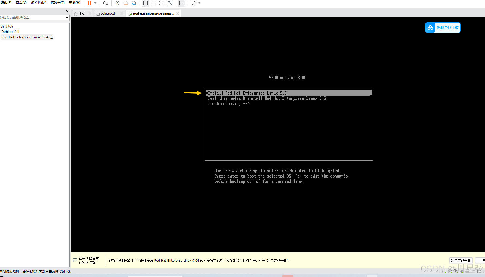485x277 pixels.
Task: Close the Debian.Kali tab
Action: [122, 13]
